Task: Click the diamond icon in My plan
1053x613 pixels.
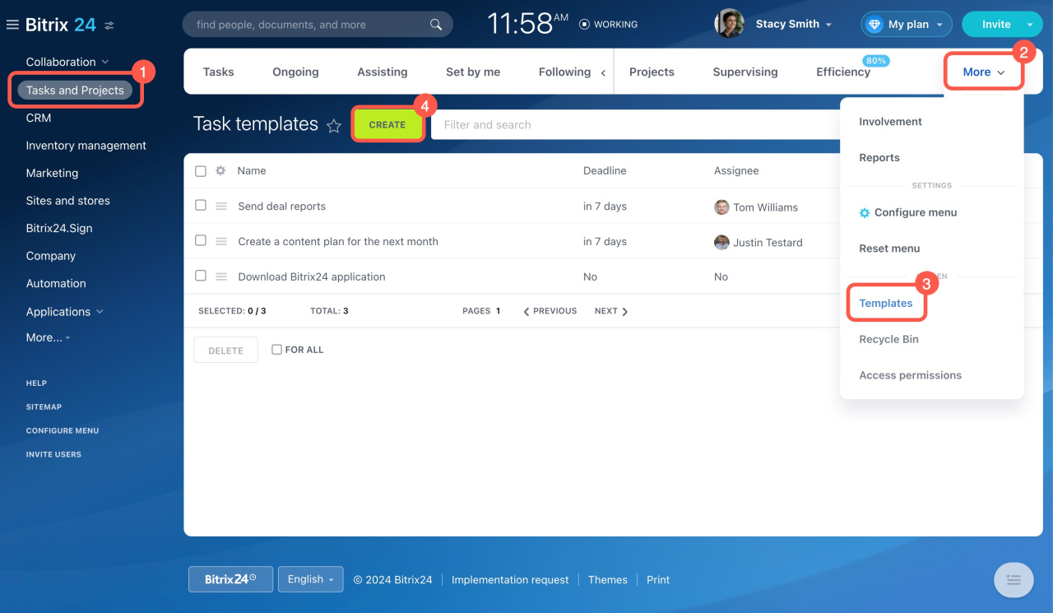Action: [x=874, y=25]
